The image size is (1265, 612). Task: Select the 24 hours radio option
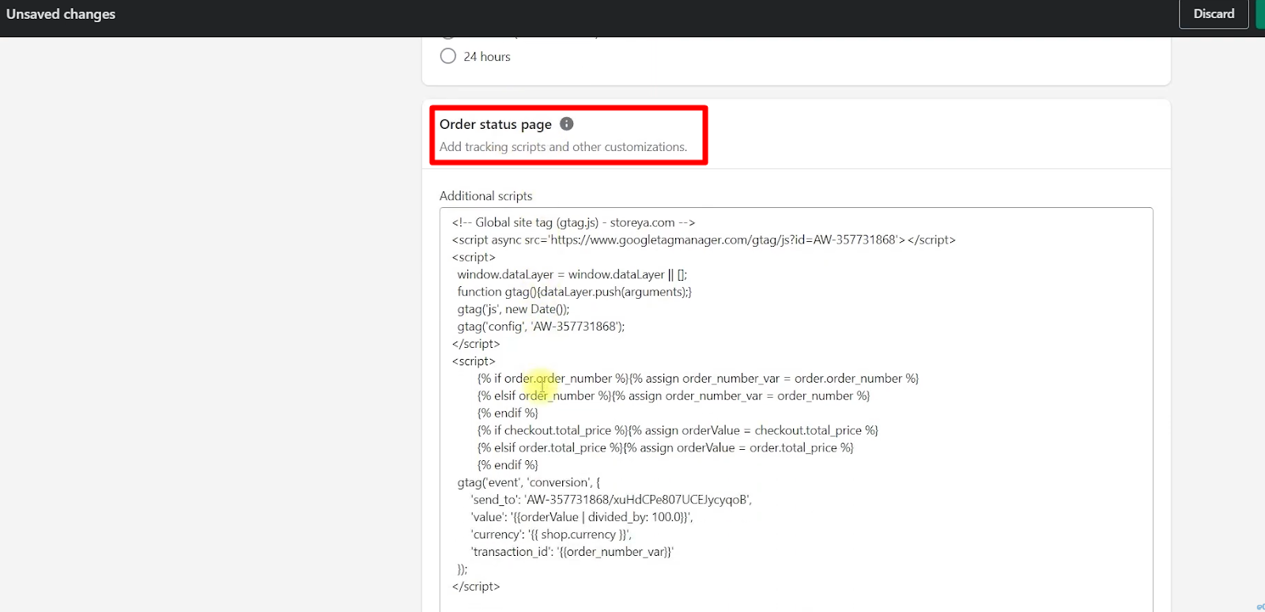point(448,56)
